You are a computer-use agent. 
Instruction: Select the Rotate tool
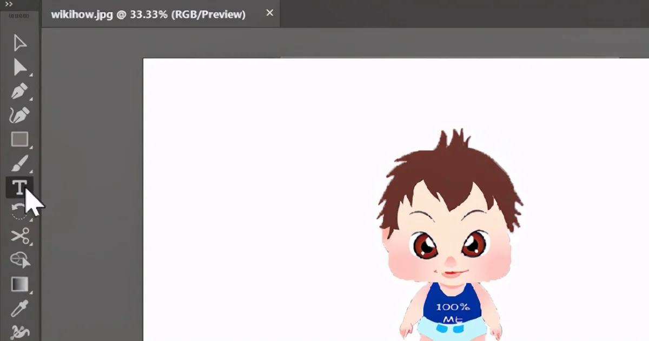(x=19, y=211)
